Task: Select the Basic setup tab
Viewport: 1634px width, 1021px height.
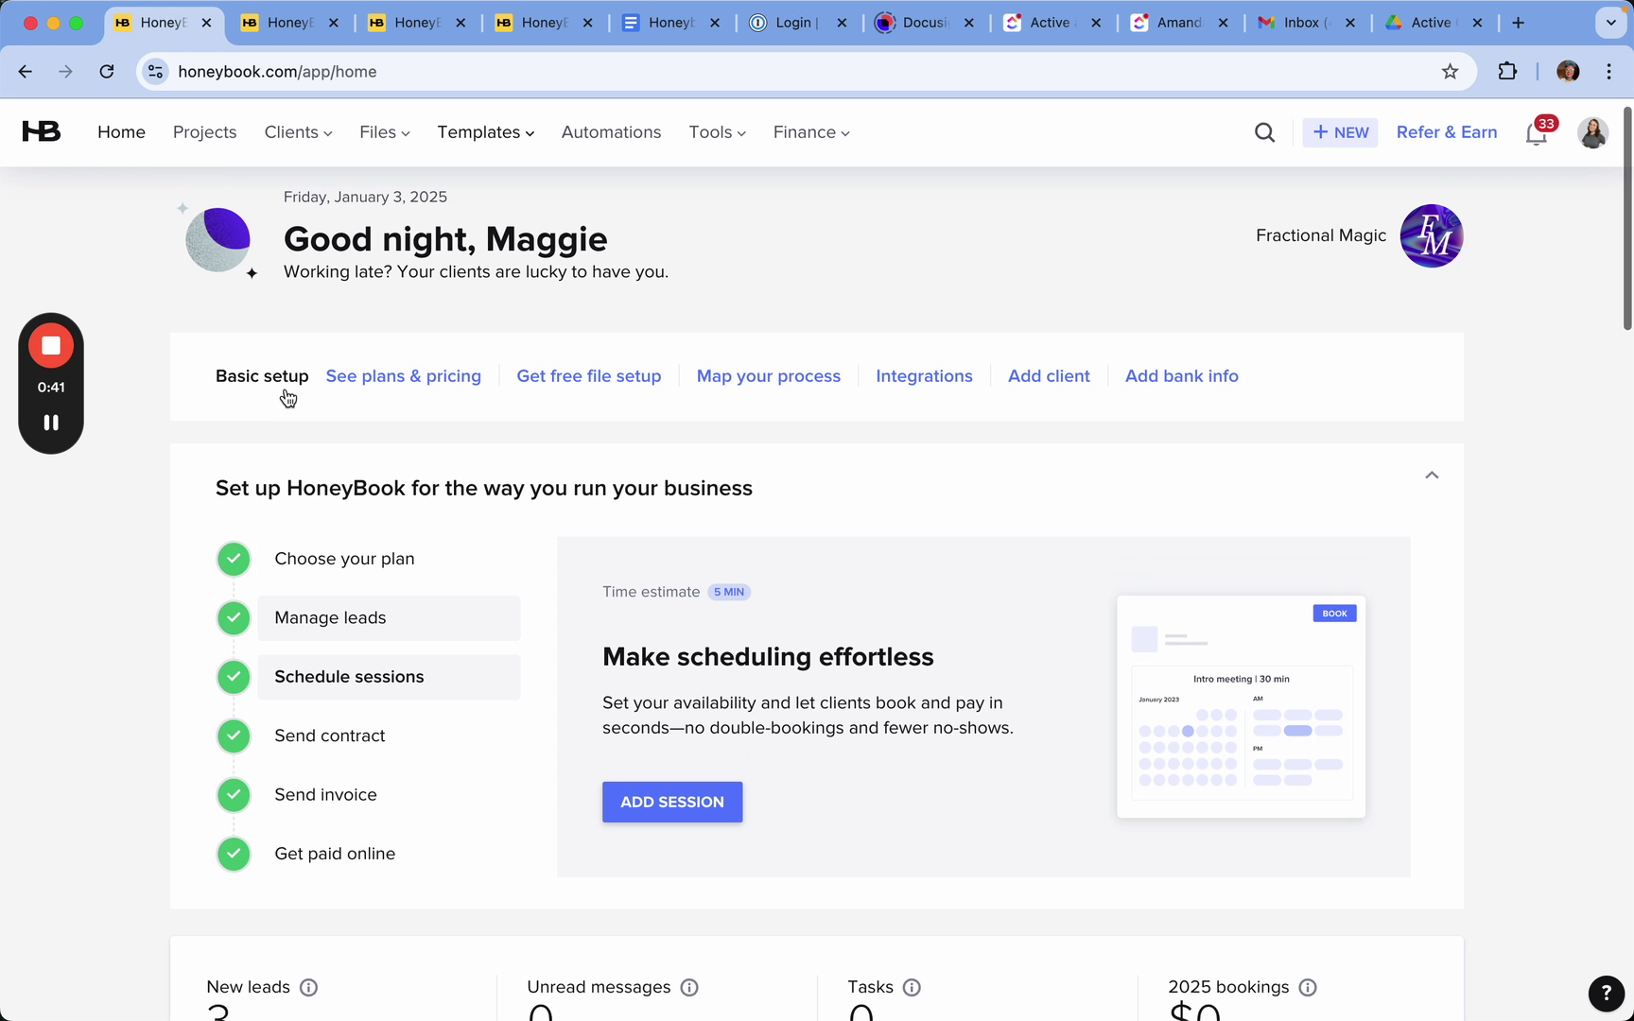Action: [262, 376]
